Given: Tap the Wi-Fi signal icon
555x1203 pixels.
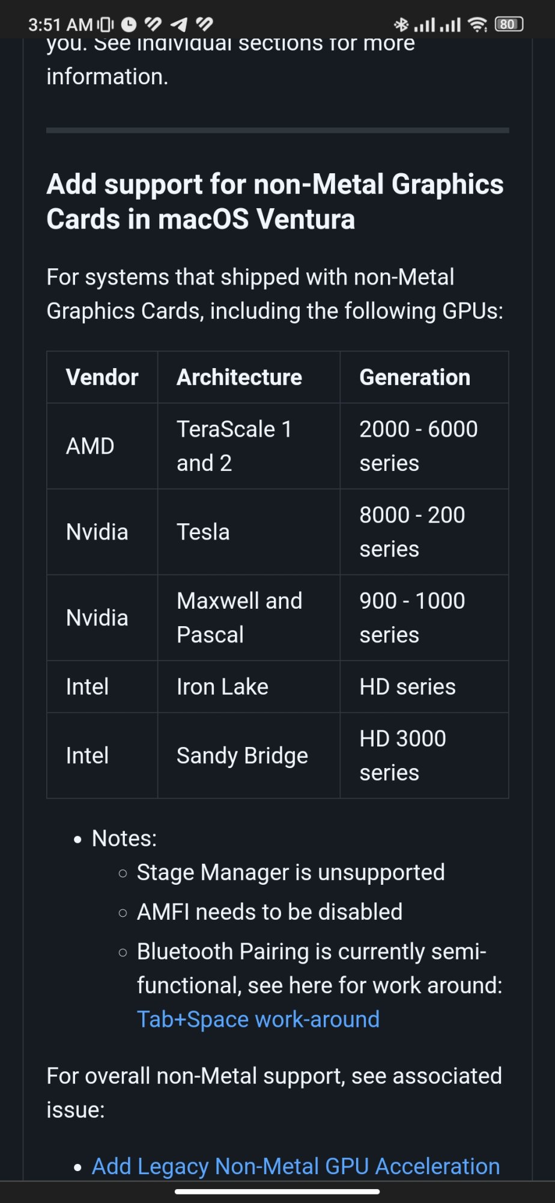Looking at the screenshot, I should coord(478,25).
